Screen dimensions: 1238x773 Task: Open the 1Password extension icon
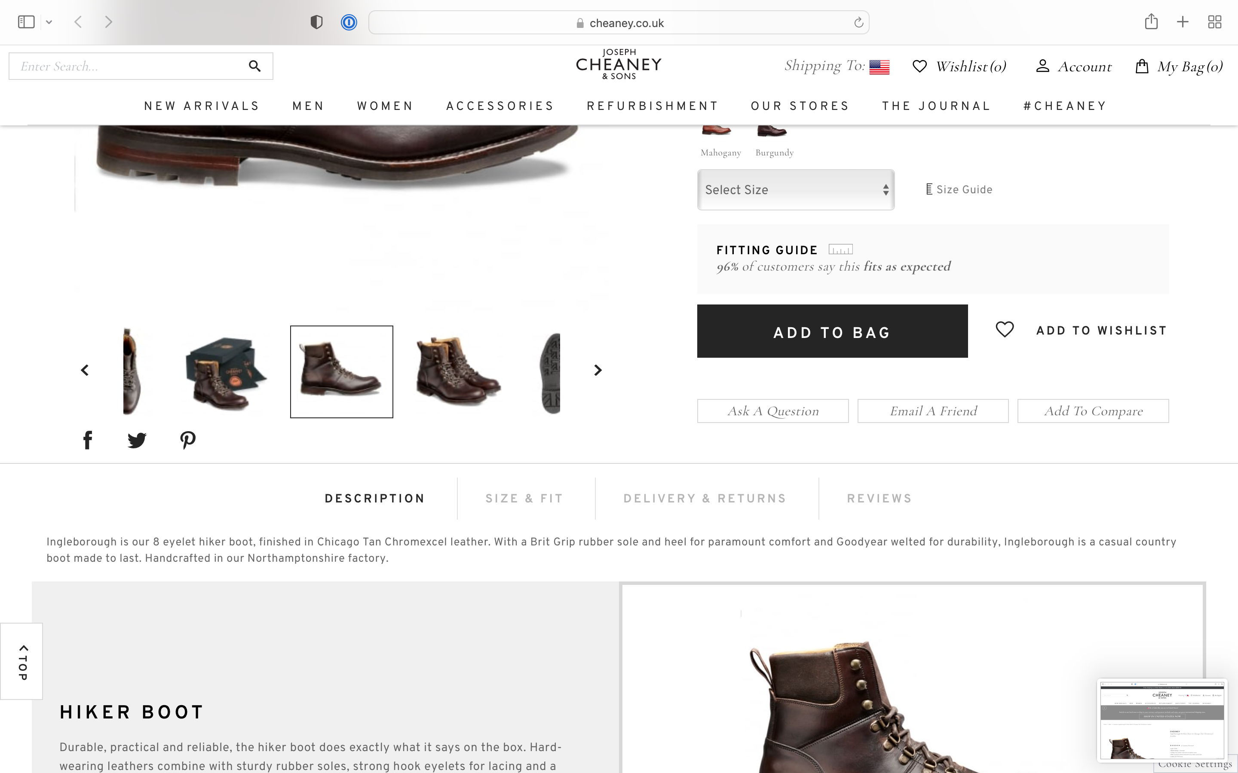click(349, 22)
